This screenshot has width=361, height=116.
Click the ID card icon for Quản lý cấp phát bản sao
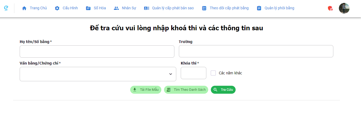click(x=147, y=8)
